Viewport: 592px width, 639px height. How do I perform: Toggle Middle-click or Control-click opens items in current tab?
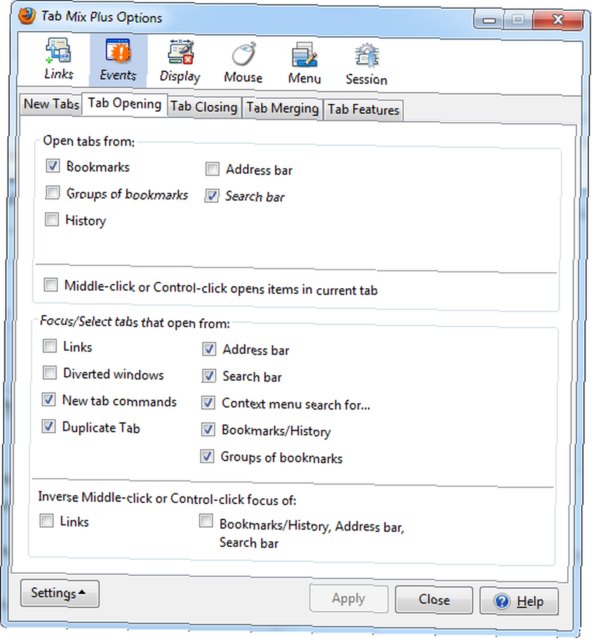pyautogui.click(x=50, y=284)
